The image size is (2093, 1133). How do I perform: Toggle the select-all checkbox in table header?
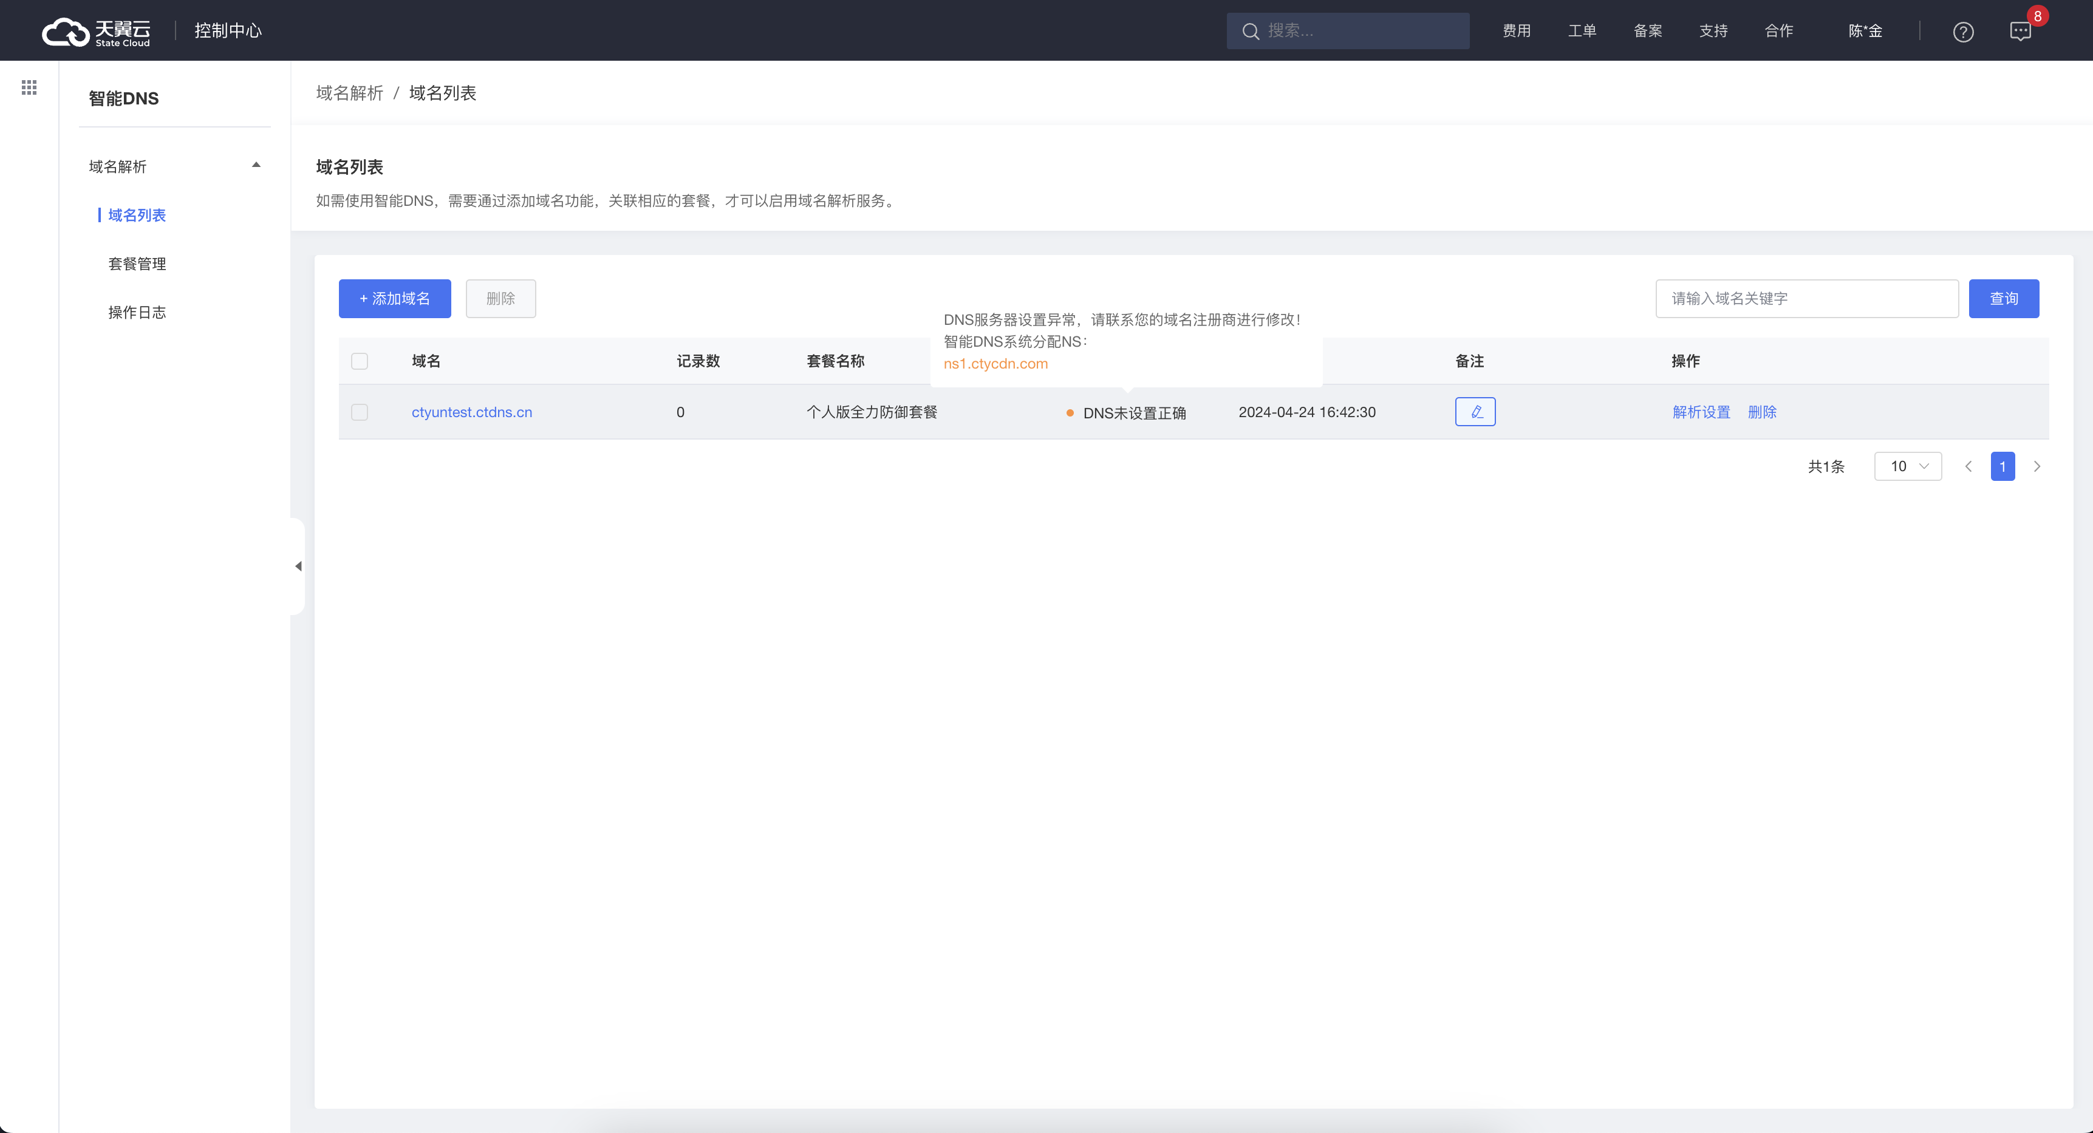click(360, 361)
